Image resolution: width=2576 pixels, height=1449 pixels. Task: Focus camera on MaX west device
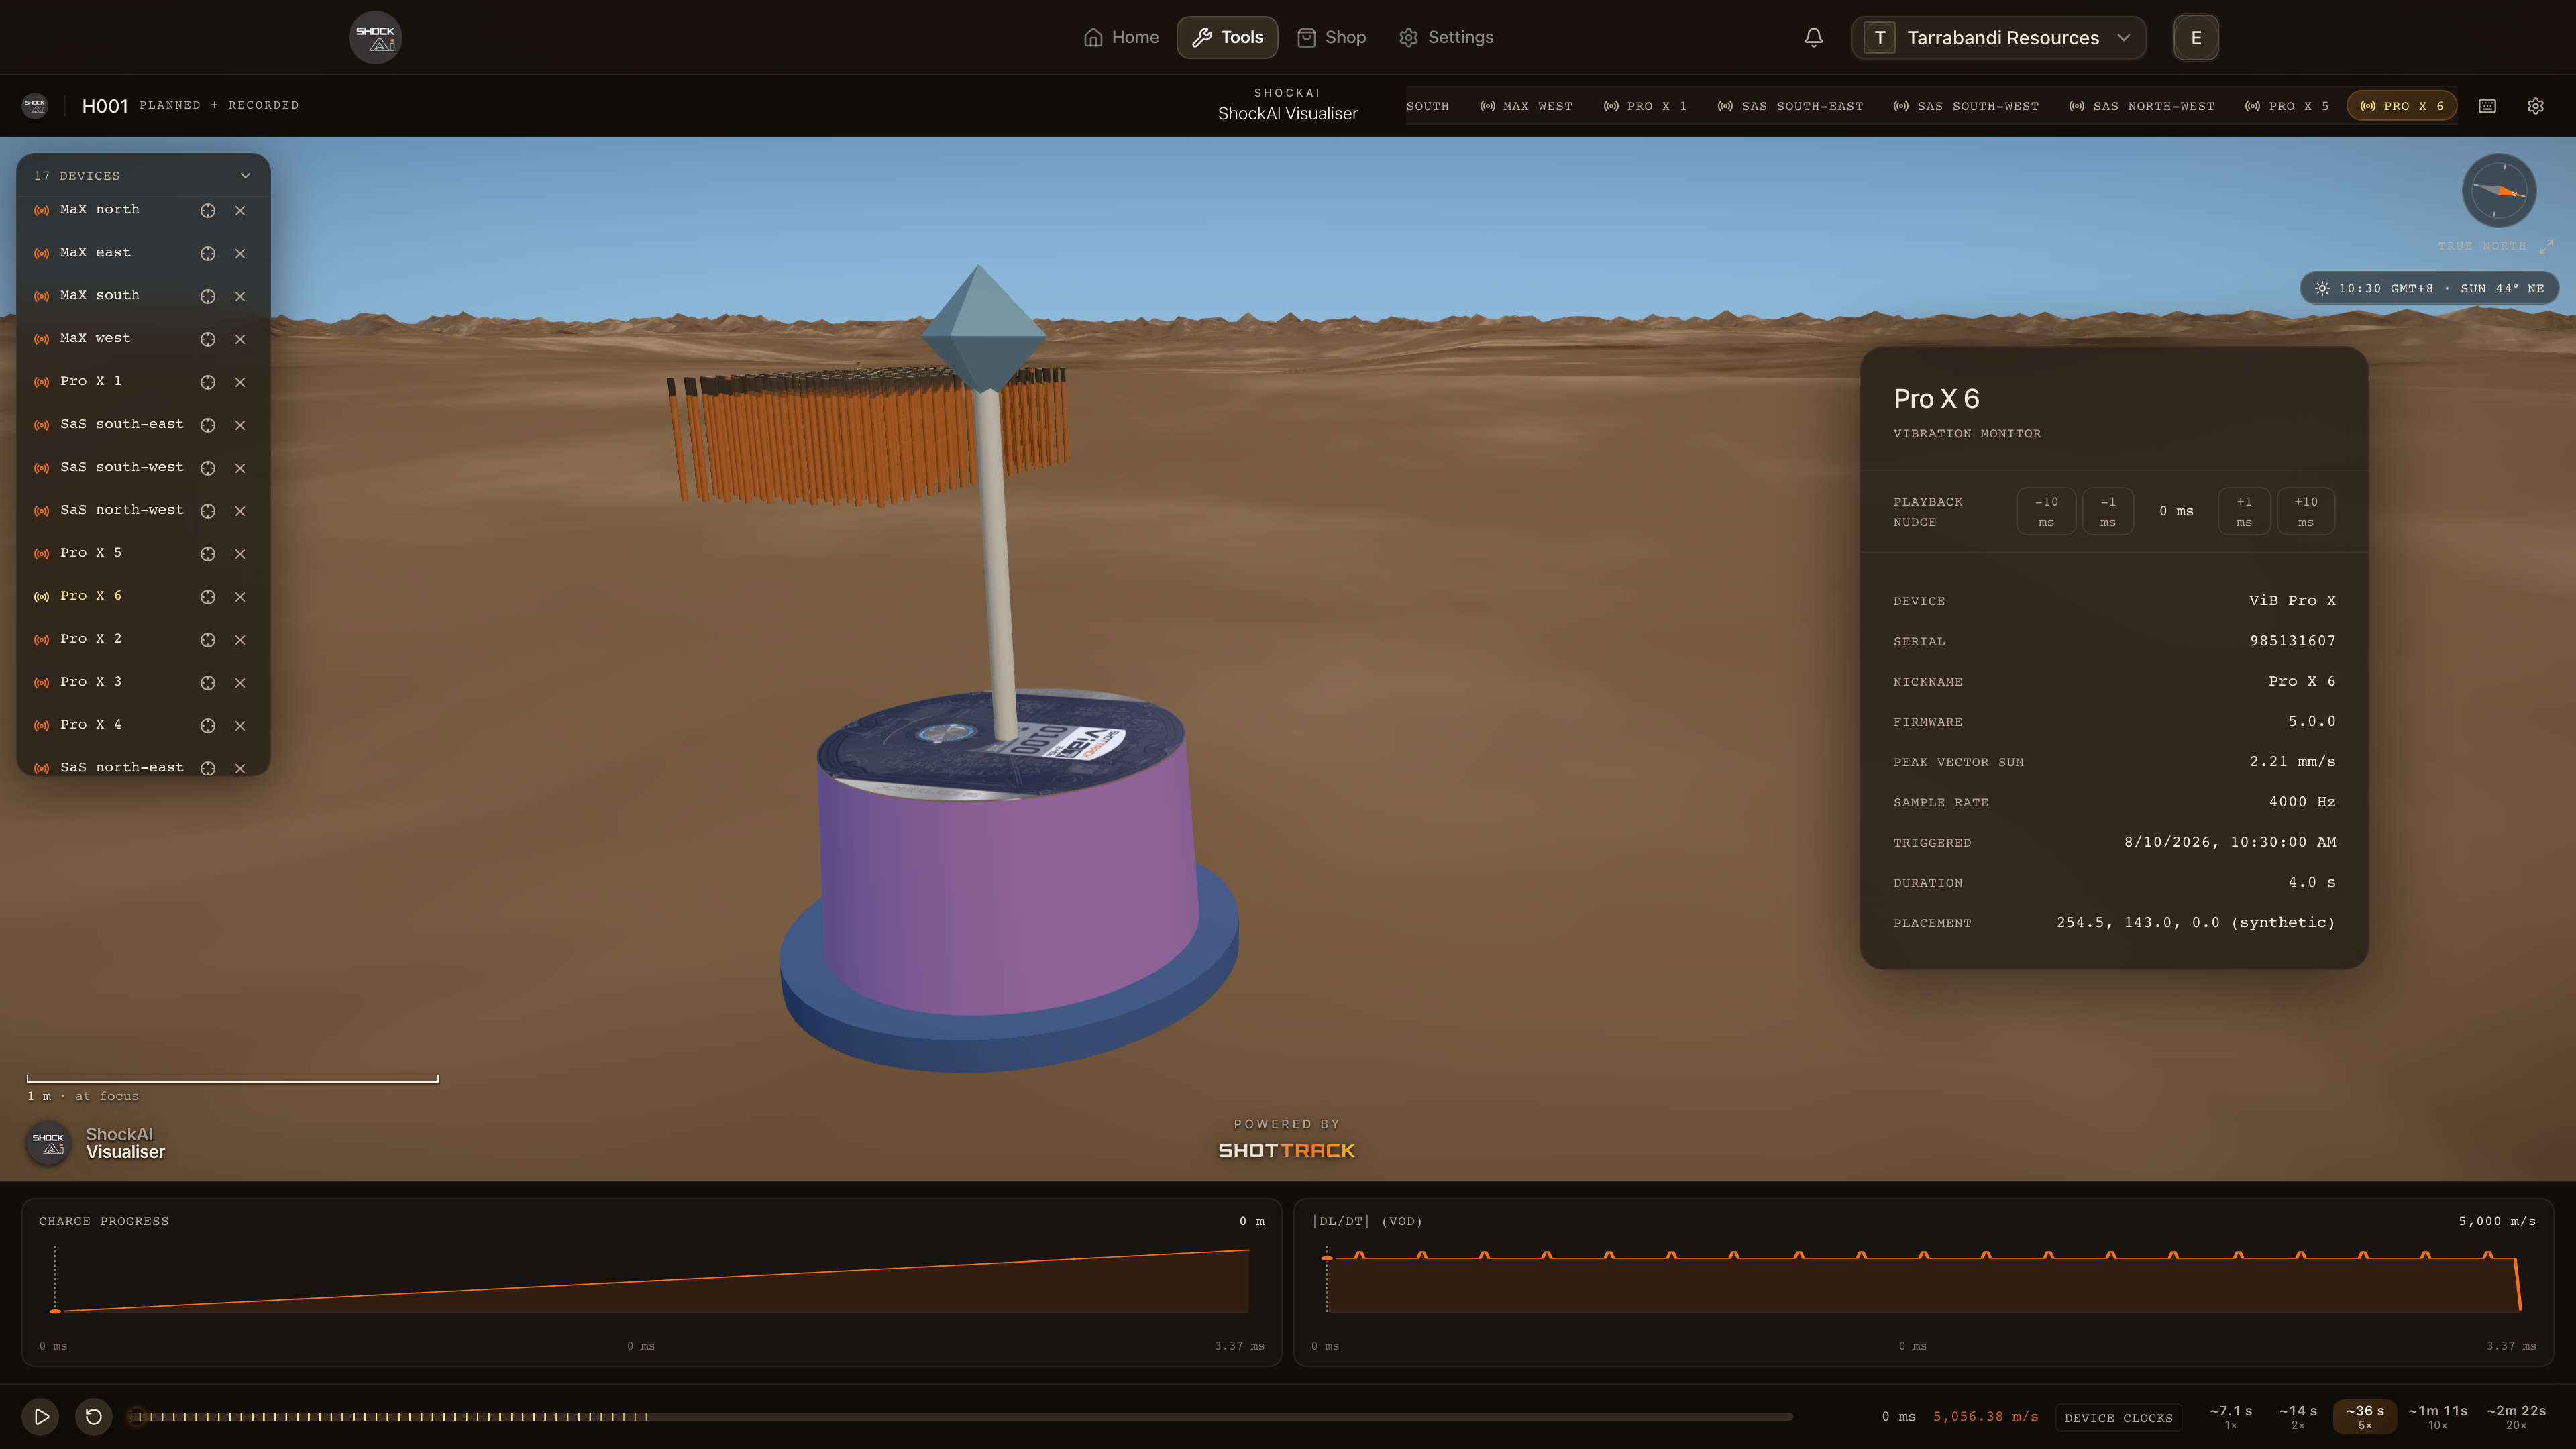pos(207,339)
